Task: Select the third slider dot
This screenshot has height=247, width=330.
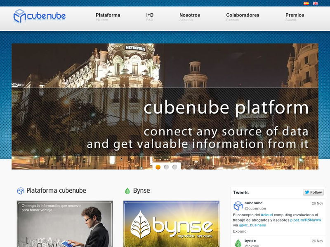Action: 174,167
